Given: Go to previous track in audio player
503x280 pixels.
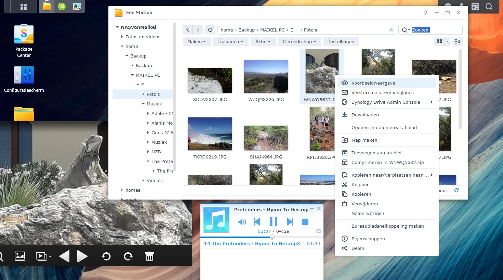Looking at the screenshot, I should [257, 222].
